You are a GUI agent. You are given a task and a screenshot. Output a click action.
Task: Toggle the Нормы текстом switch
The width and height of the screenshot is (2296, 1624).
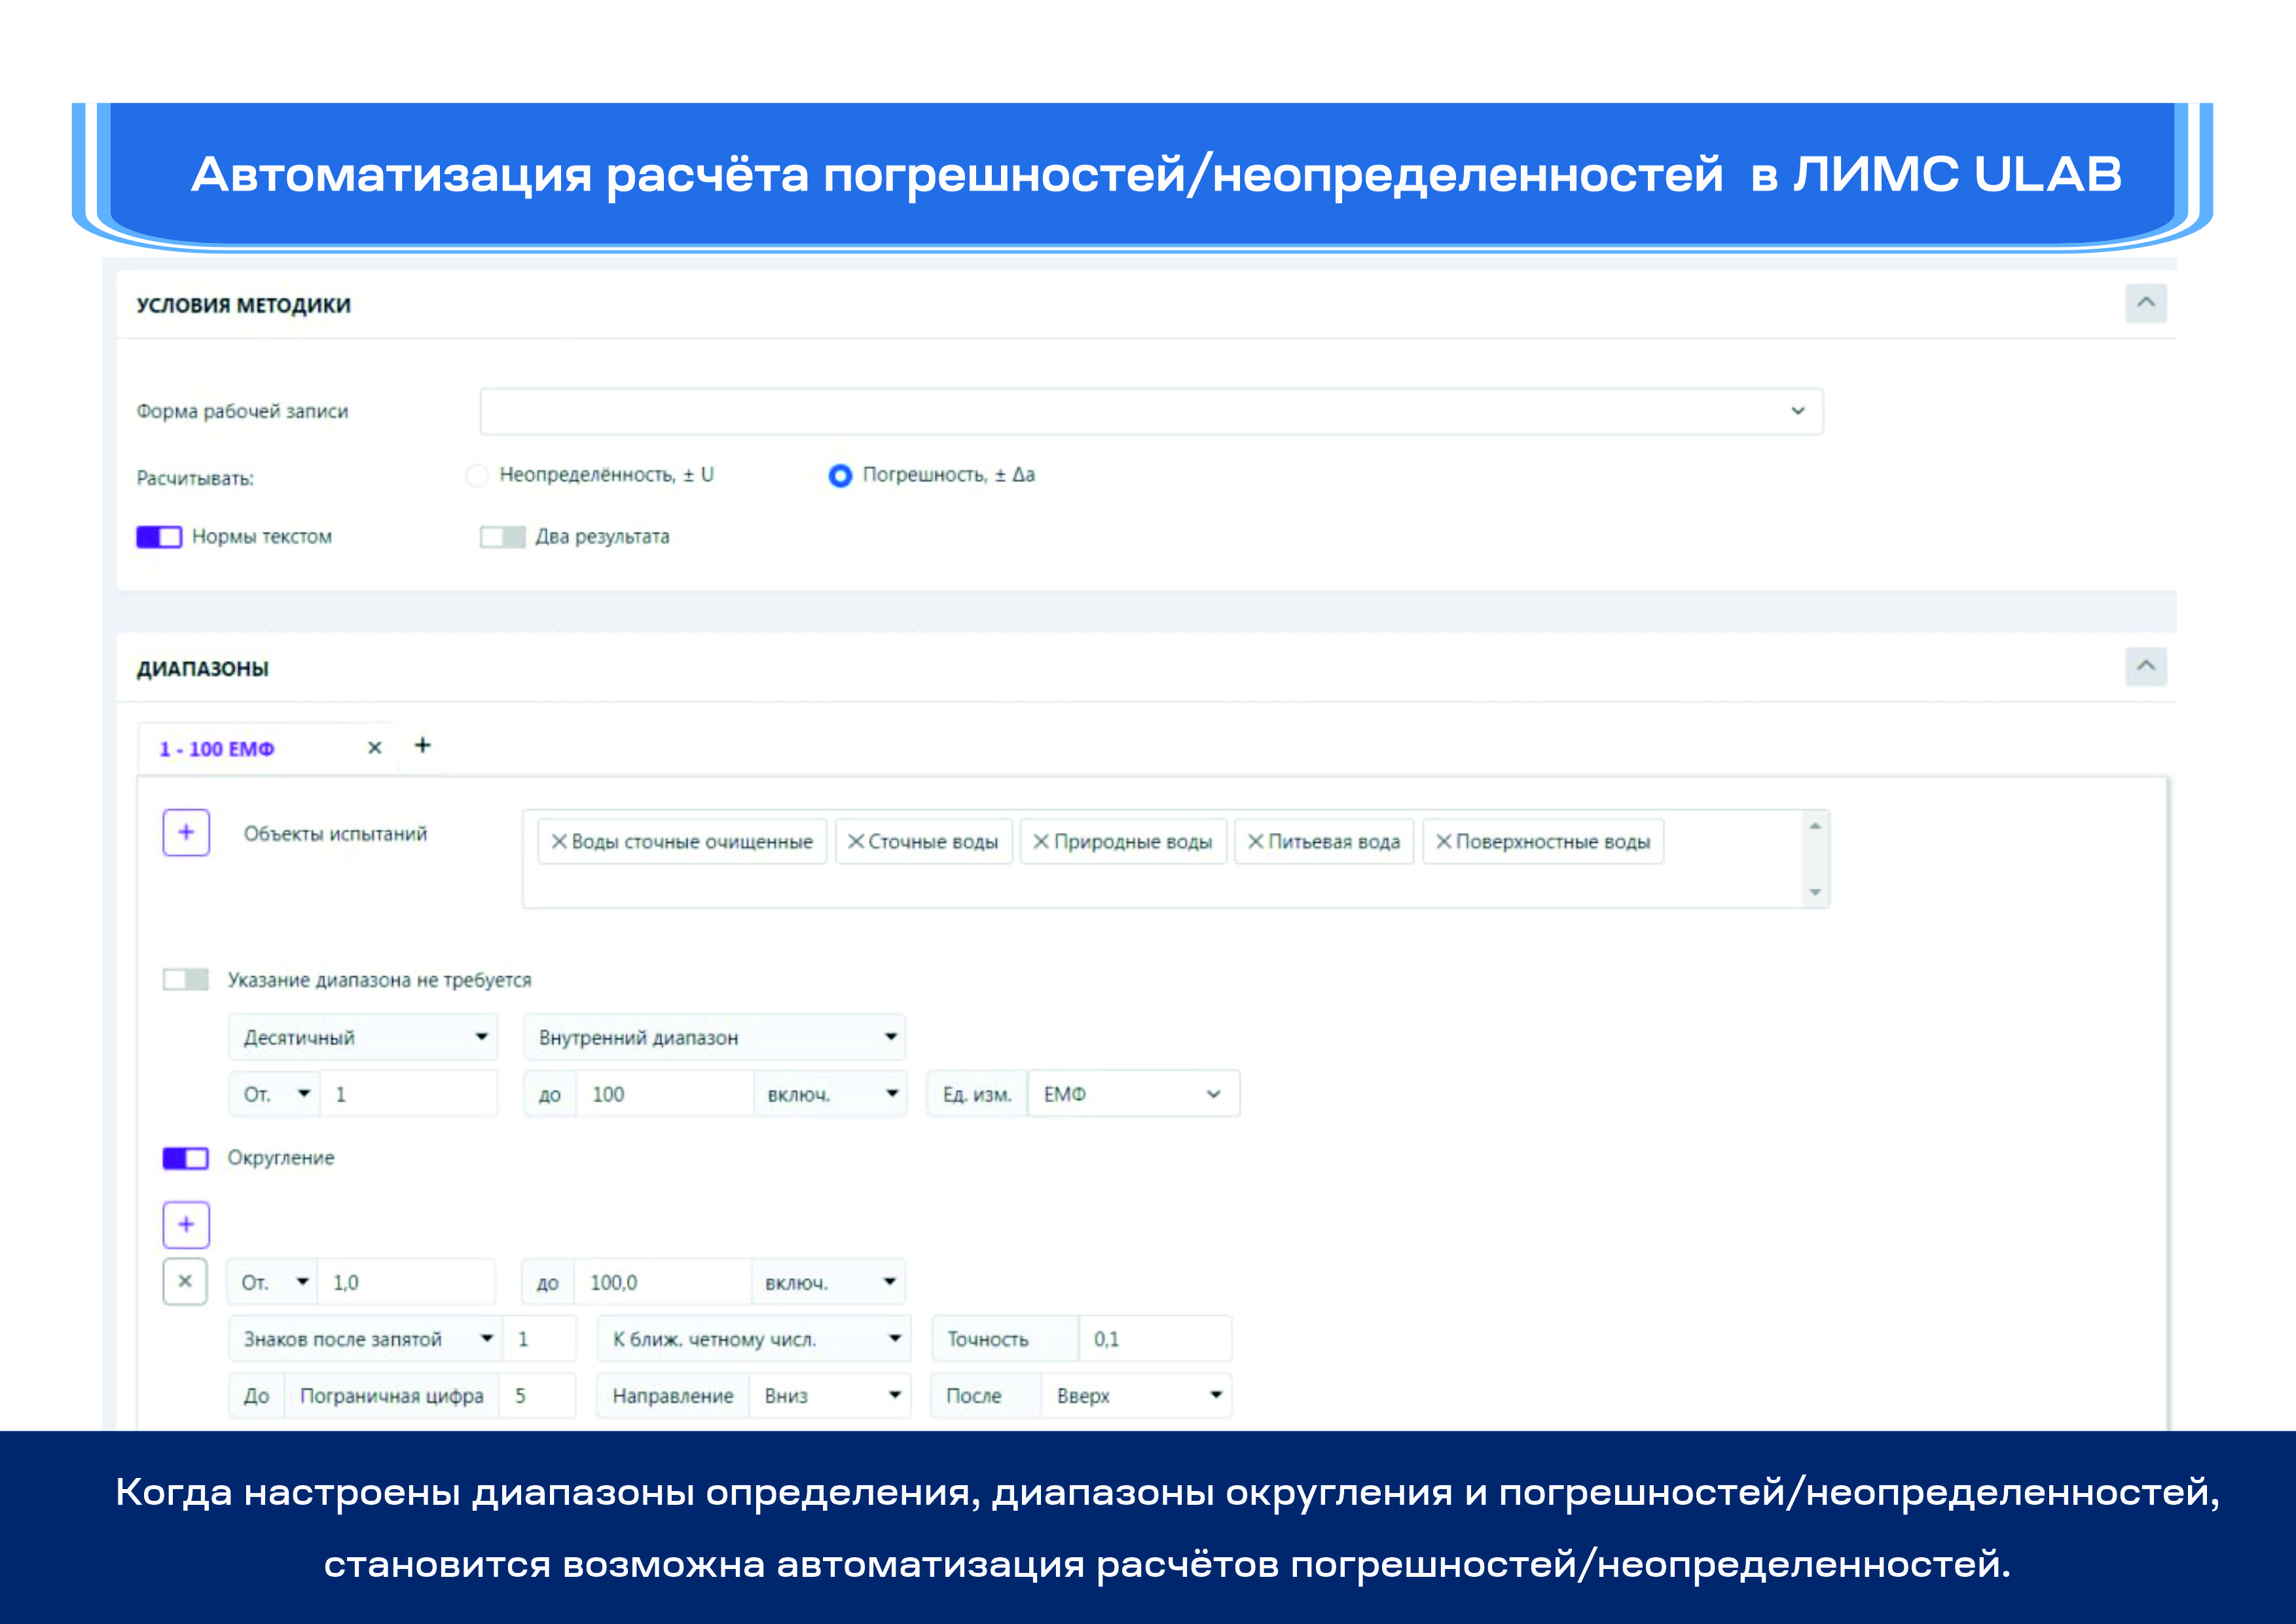pyautogui.click(x=159, y=537)
